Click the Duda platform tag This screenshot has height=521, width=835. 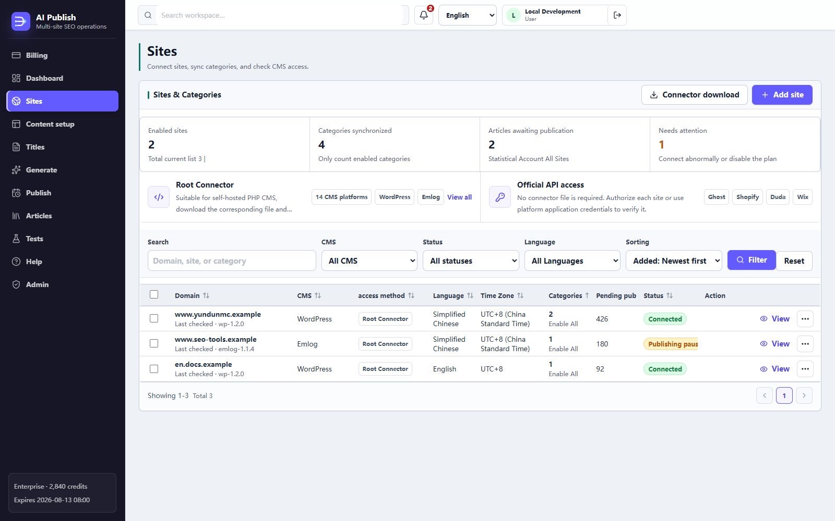coord(778,197)
